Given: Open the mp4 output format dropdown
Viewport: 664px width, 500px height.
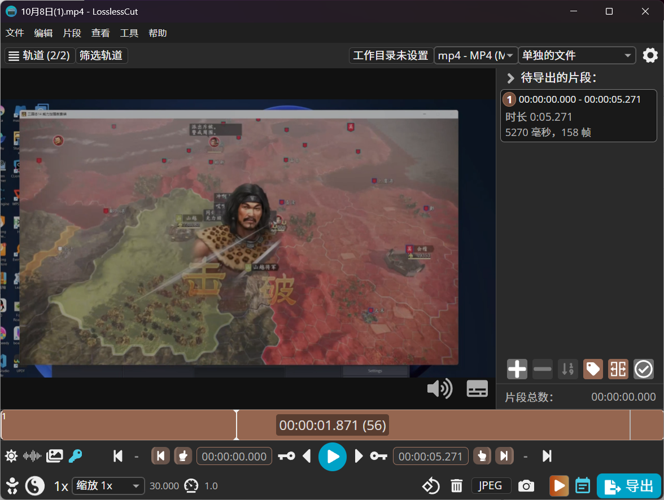Looking at the screenshot, I should [x=475, y=55].
